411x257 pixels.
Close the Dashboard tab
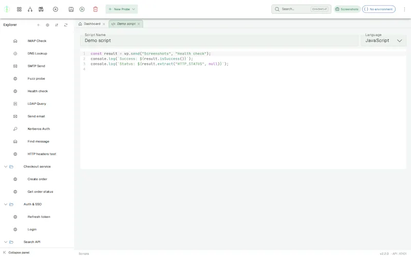point(104,24)
